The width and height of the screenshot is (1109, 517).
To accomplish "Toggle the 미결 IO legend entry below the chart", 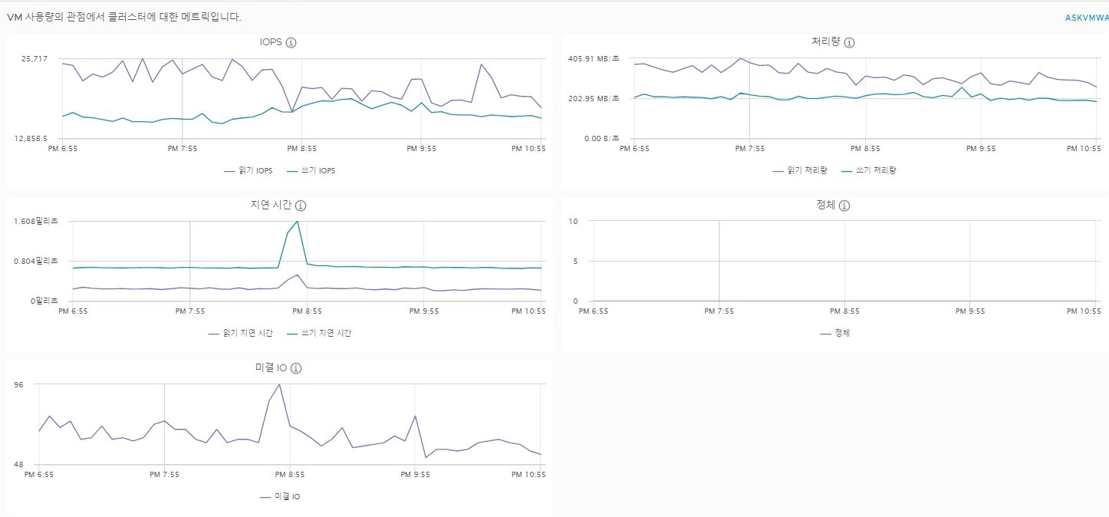I will click(x=280, y=496).
